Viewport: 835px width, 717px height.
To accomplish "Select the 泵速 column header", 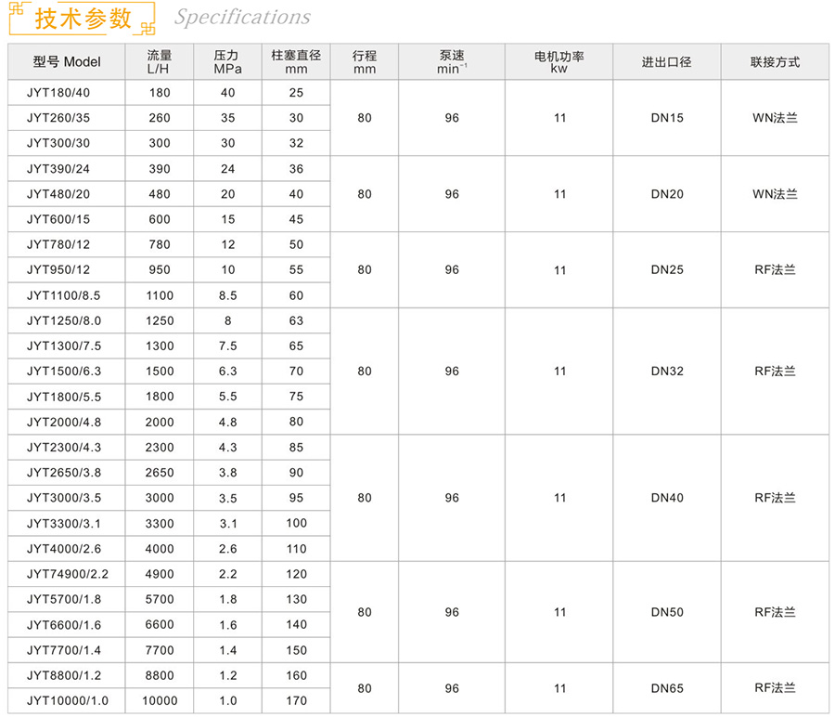I will pyautogui.click(x=452, y=62).
